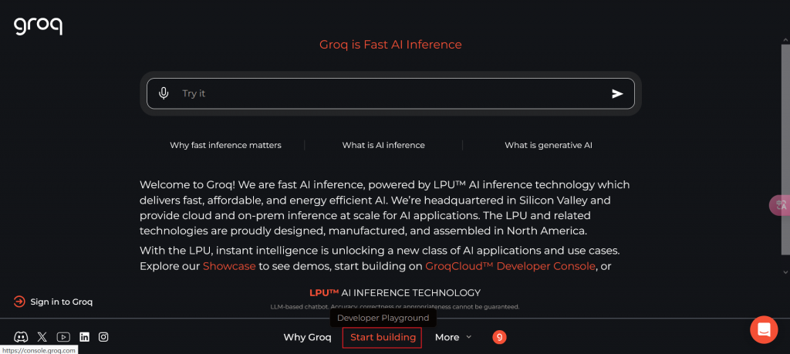Viewport: 790px width, 354px height.
Task: Select "Why fast inference matters" suggestion
Action: (x=225, y=145)
